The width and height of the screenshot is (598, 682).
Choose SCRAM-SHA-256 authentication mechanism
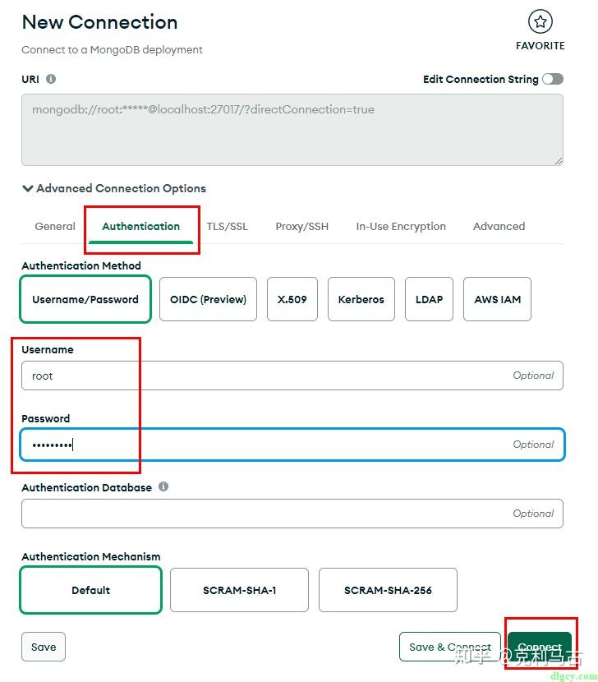pos(388,590)
